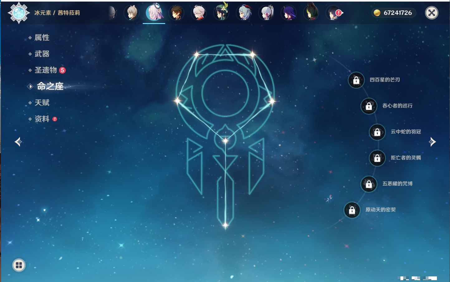Open the 资料 profile tab
Image resolution: width=450 pixels, height=282 pixels.
coord(42,119)
